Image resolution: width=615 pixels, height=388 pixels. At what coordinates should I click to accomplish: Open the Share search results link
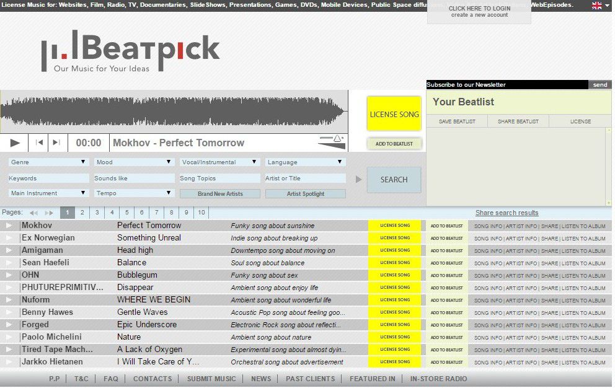(x=507, y=213)
